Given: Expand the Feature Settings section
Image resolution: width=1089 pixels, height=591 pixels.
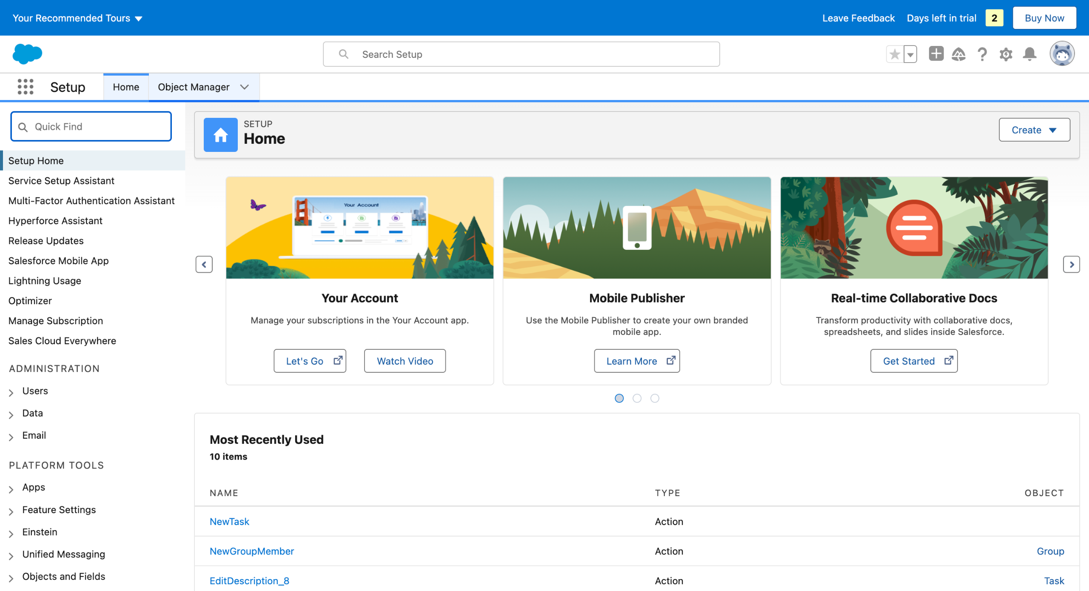Looking at the screenshot, I should (11, 511).
